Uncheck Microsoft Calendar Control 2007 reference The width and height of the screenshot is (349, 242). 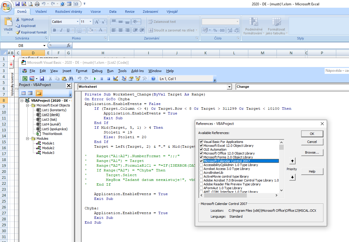tap(201, 161)
